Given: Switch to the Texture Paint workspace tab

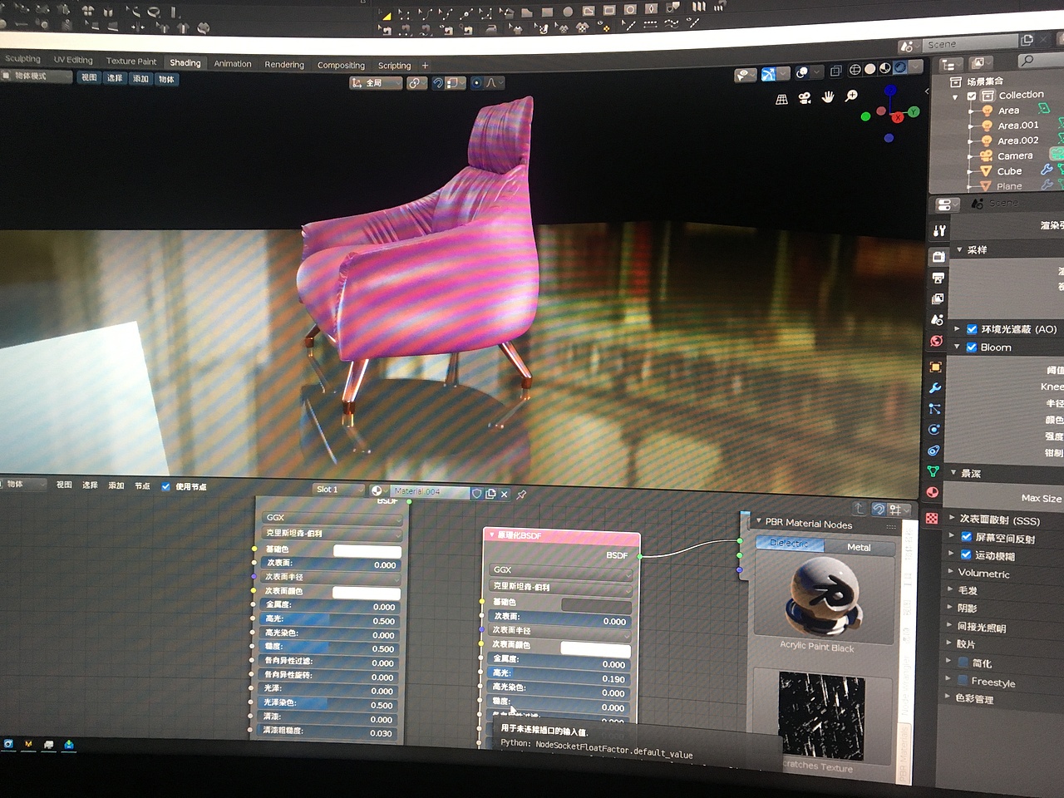Looking at the screenshot, I should click(x=131, y=61).
